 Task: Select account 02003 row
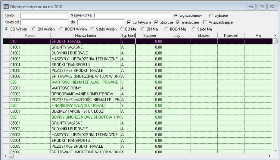click(x=137, y=100)
